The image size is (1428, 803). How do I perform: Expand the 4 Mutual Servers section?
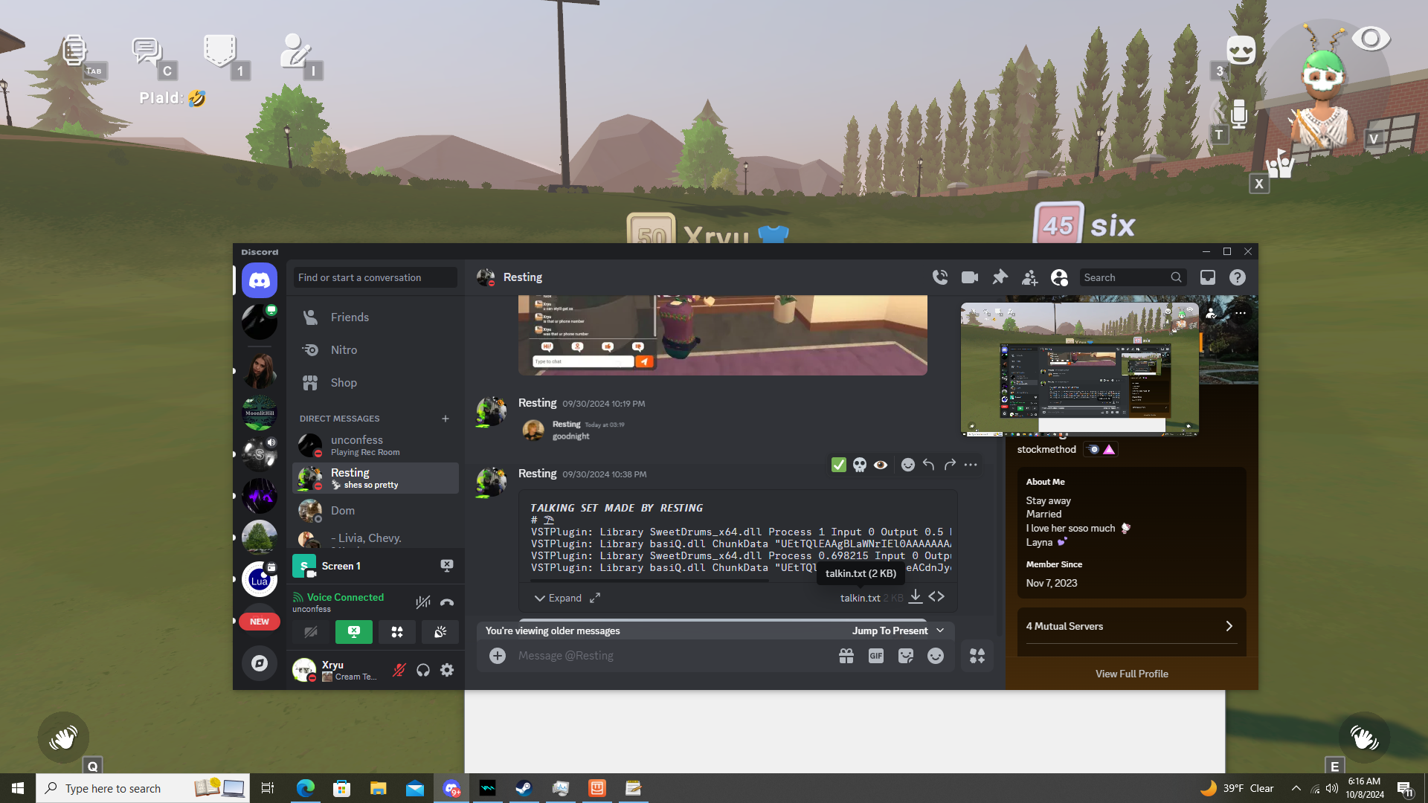tap(1130, 626)
